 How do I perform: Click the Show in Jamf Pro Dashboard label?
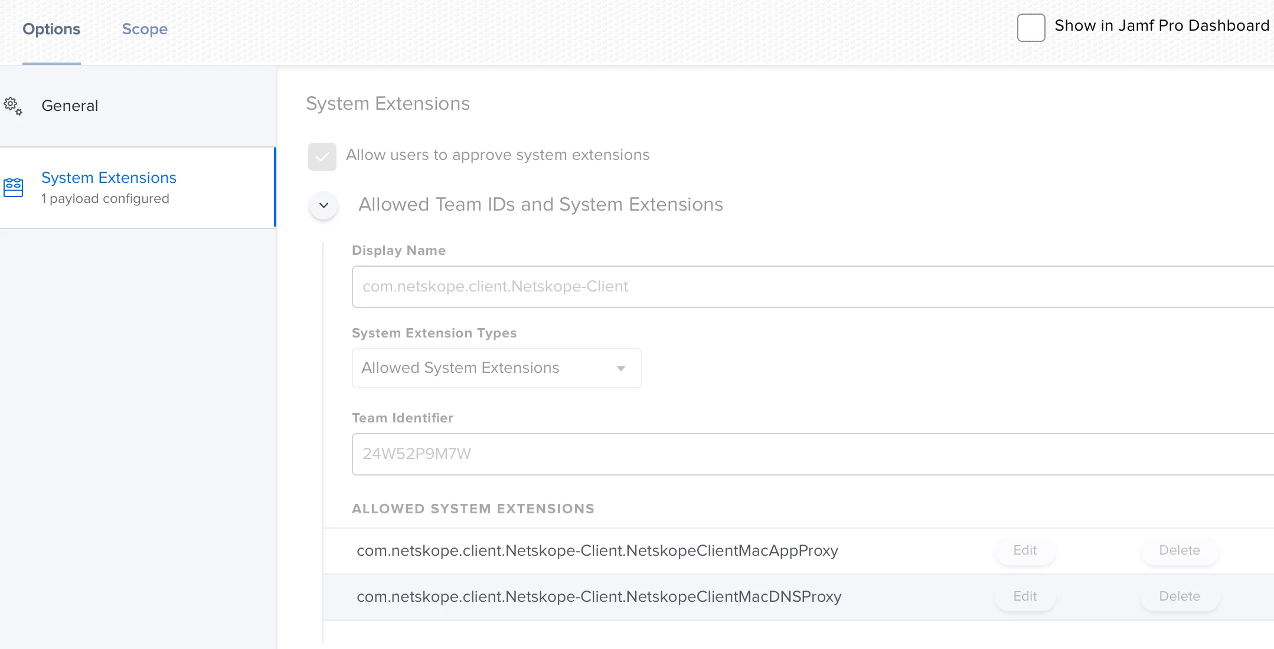[1161, 26]
